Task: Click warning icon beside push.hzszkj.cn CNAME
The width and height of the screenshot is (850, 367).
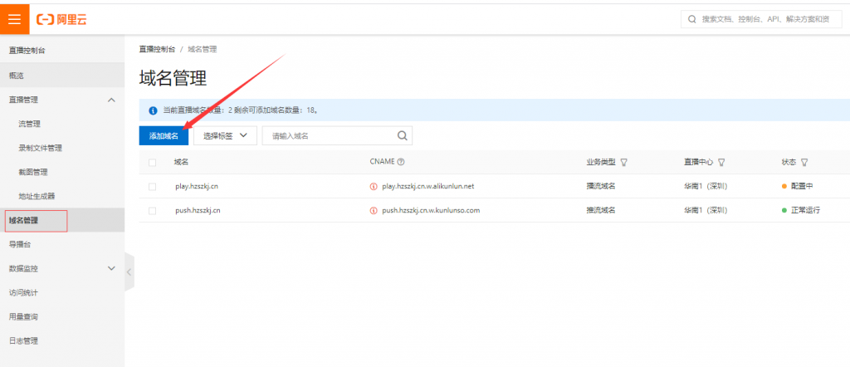Action: tap(374, 211)
